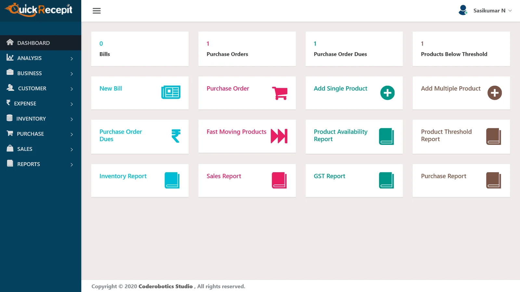Open the Customer sidebar menu item
The image size is (520, 292).
41,88
